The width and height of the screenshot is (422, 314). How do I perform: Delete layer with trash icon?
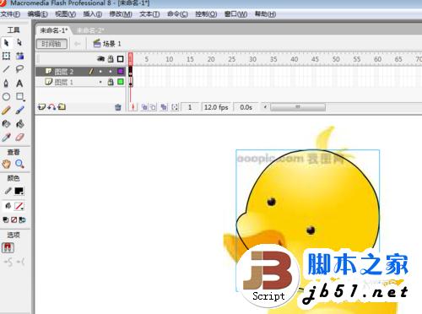tap(118, 107)
